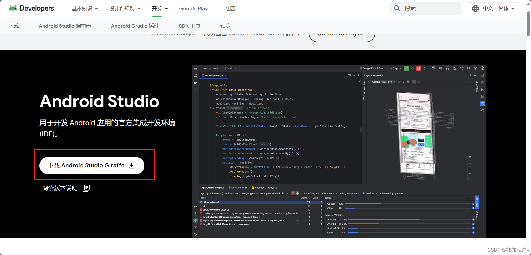Click the Android Developers logo
Viewport: 531px width, 255px height.
pyautogui.click(x=31, y=8)
